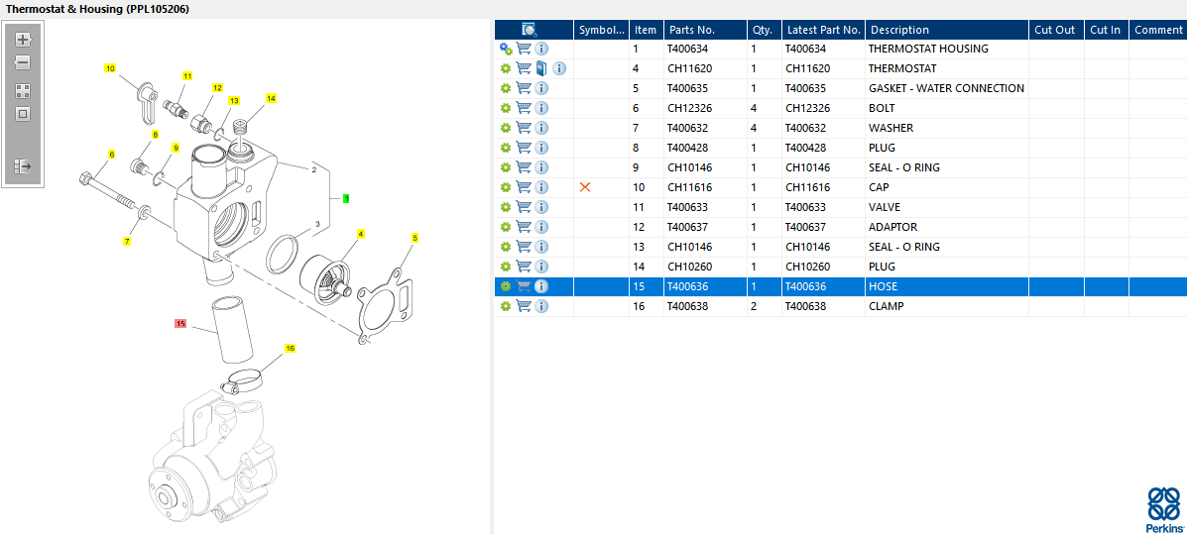This screenshot has width=1187, height=535.
Task: Click parts number CH12326
Action: 692,108
